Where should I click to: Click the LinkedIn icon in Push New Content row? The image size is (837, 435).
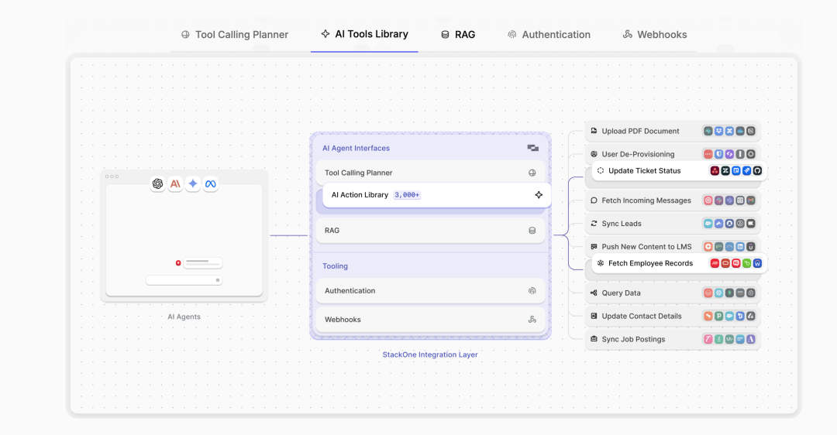pyautogui.click(x=740, y=247)
